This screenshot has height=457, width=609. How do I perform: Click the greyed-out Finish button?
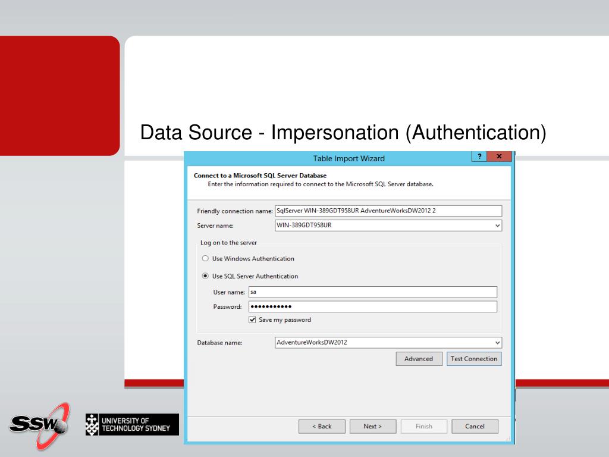pos(423,426)
